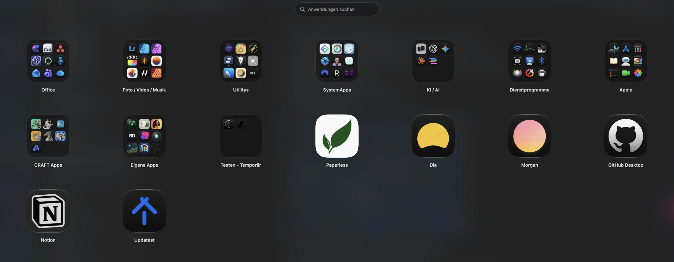
Task: Click the App Store mini icon
Action: tap(626, 49)
